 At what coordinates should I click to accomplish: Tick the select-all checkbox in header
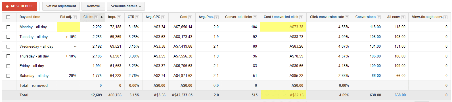click(x=9, y=17)
